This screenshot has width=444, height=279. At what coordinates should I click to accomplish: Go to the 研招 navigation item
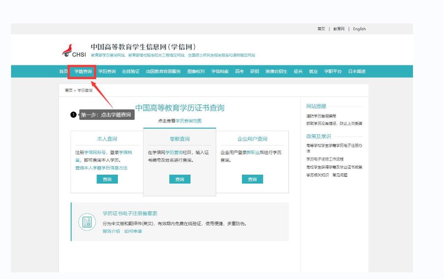coord(254,71)
